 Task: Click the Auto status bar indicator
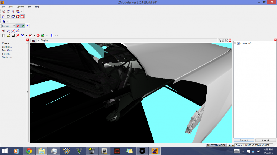(x=231, y=145)
